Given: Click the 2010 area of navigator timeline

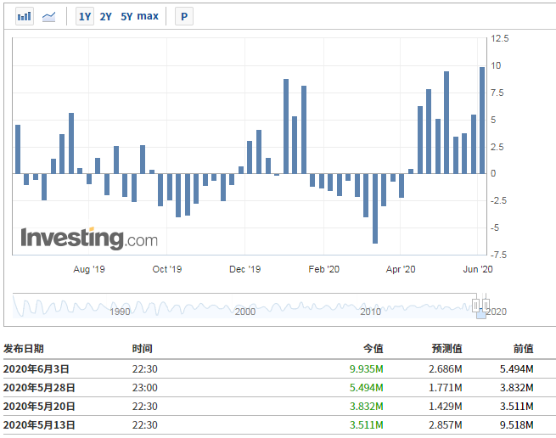Looking at the screenshot, I should (371, 312).
